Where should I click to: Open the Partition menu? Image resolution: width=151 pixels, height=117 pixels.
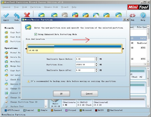36,7
